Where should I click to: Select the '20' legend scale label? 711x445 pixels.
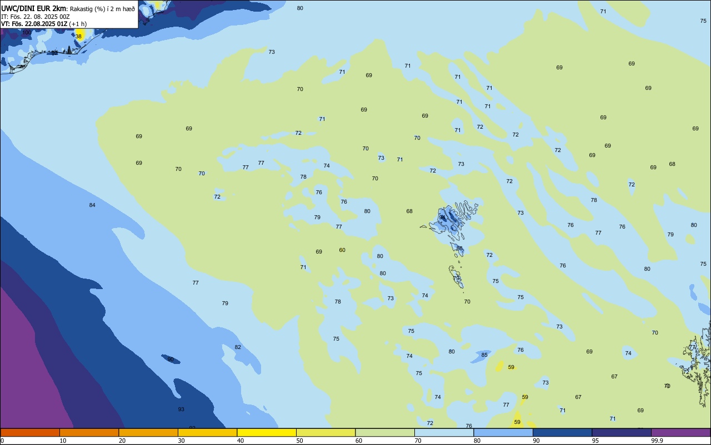coord(122,441)
